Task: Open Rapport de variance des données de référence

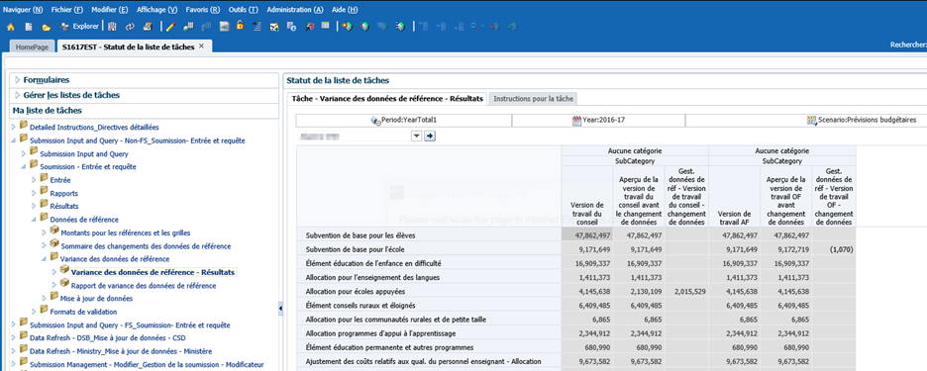Action: [x=144, y=285]
